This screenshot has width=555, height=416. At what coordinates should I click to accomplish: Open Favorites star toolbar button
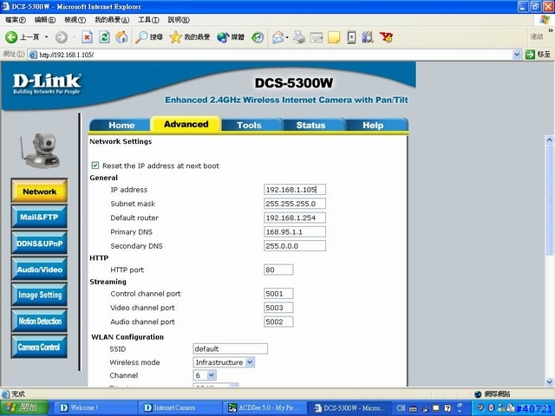[x=190, y=37]
